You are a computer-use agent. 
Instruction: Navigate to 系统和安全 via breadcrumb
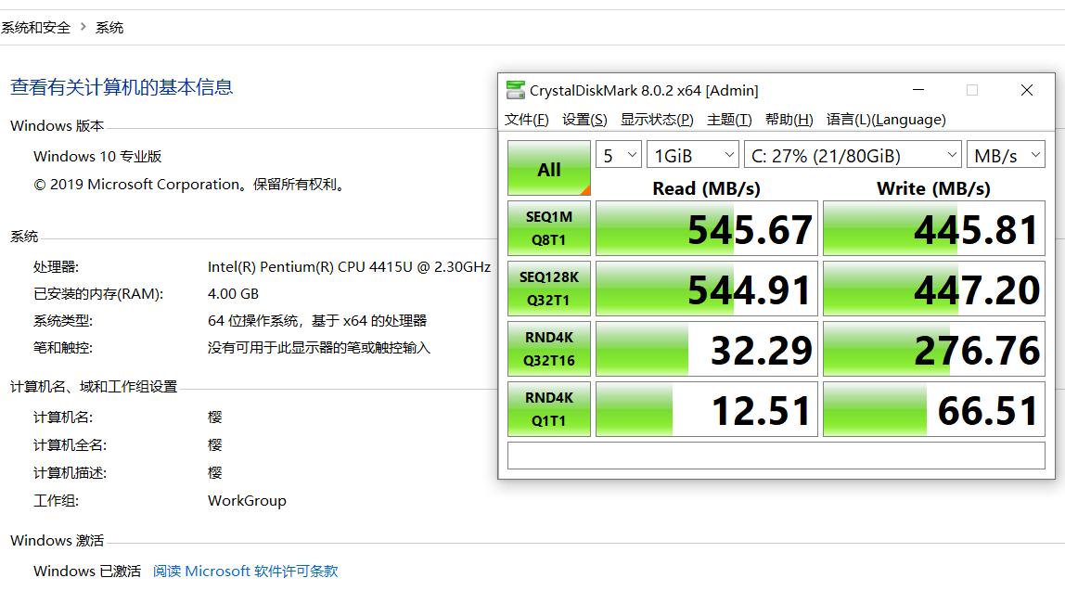pos(37,27)
